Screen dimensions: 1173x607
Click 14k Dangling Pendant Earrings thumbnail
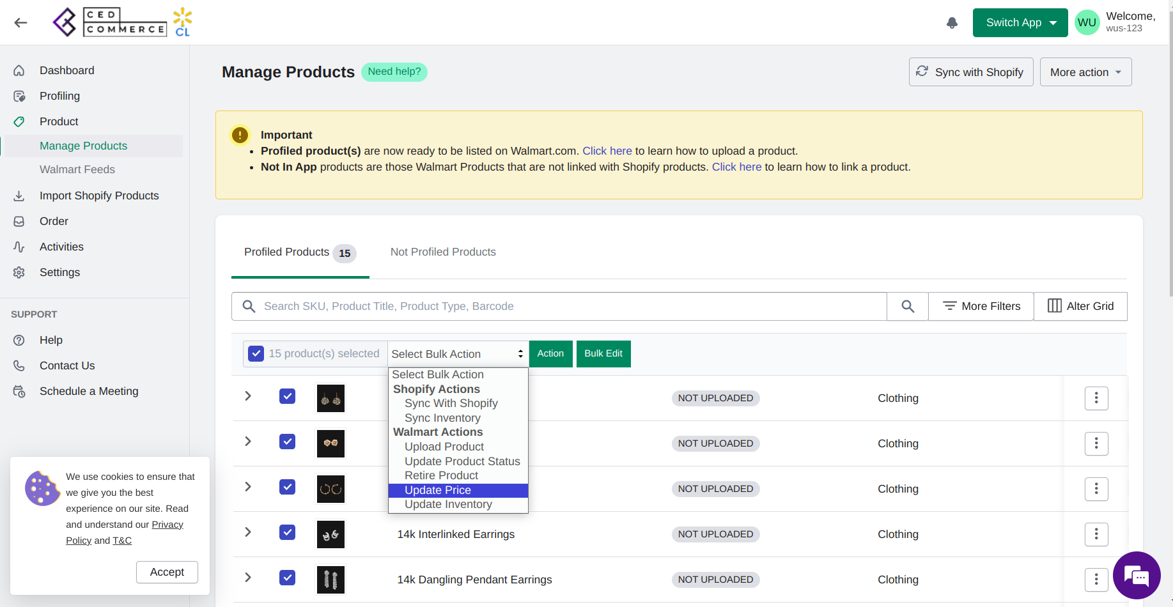pyautogui.click(x=331, y=580)
